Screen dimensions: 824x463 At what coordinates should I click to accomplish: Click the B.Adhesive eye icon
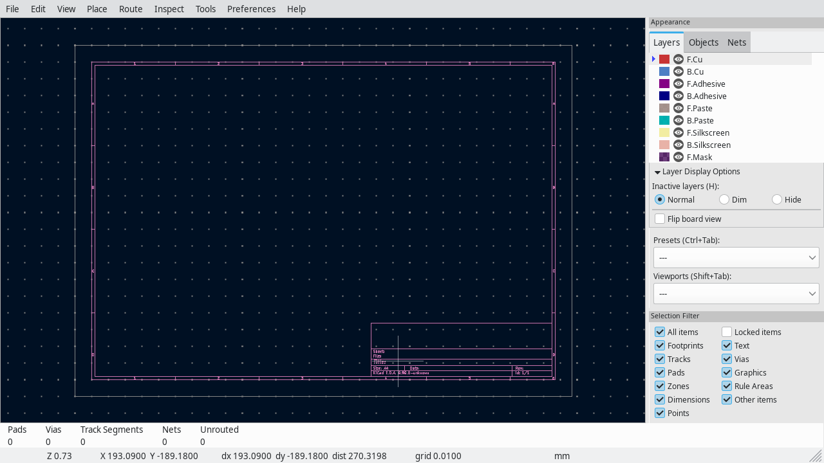(678, 96)
